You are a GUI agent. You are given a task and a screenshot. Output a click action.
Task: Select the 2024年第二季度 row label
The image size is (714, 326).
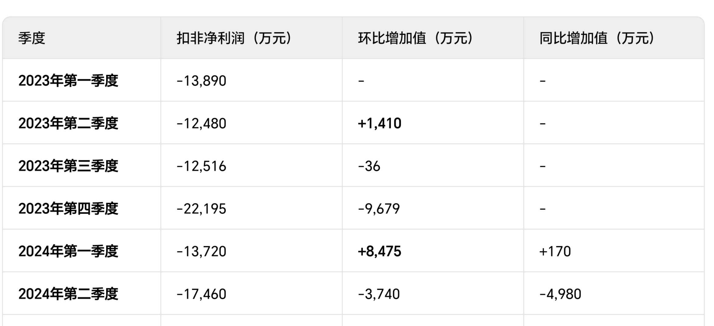coord(68,294)
